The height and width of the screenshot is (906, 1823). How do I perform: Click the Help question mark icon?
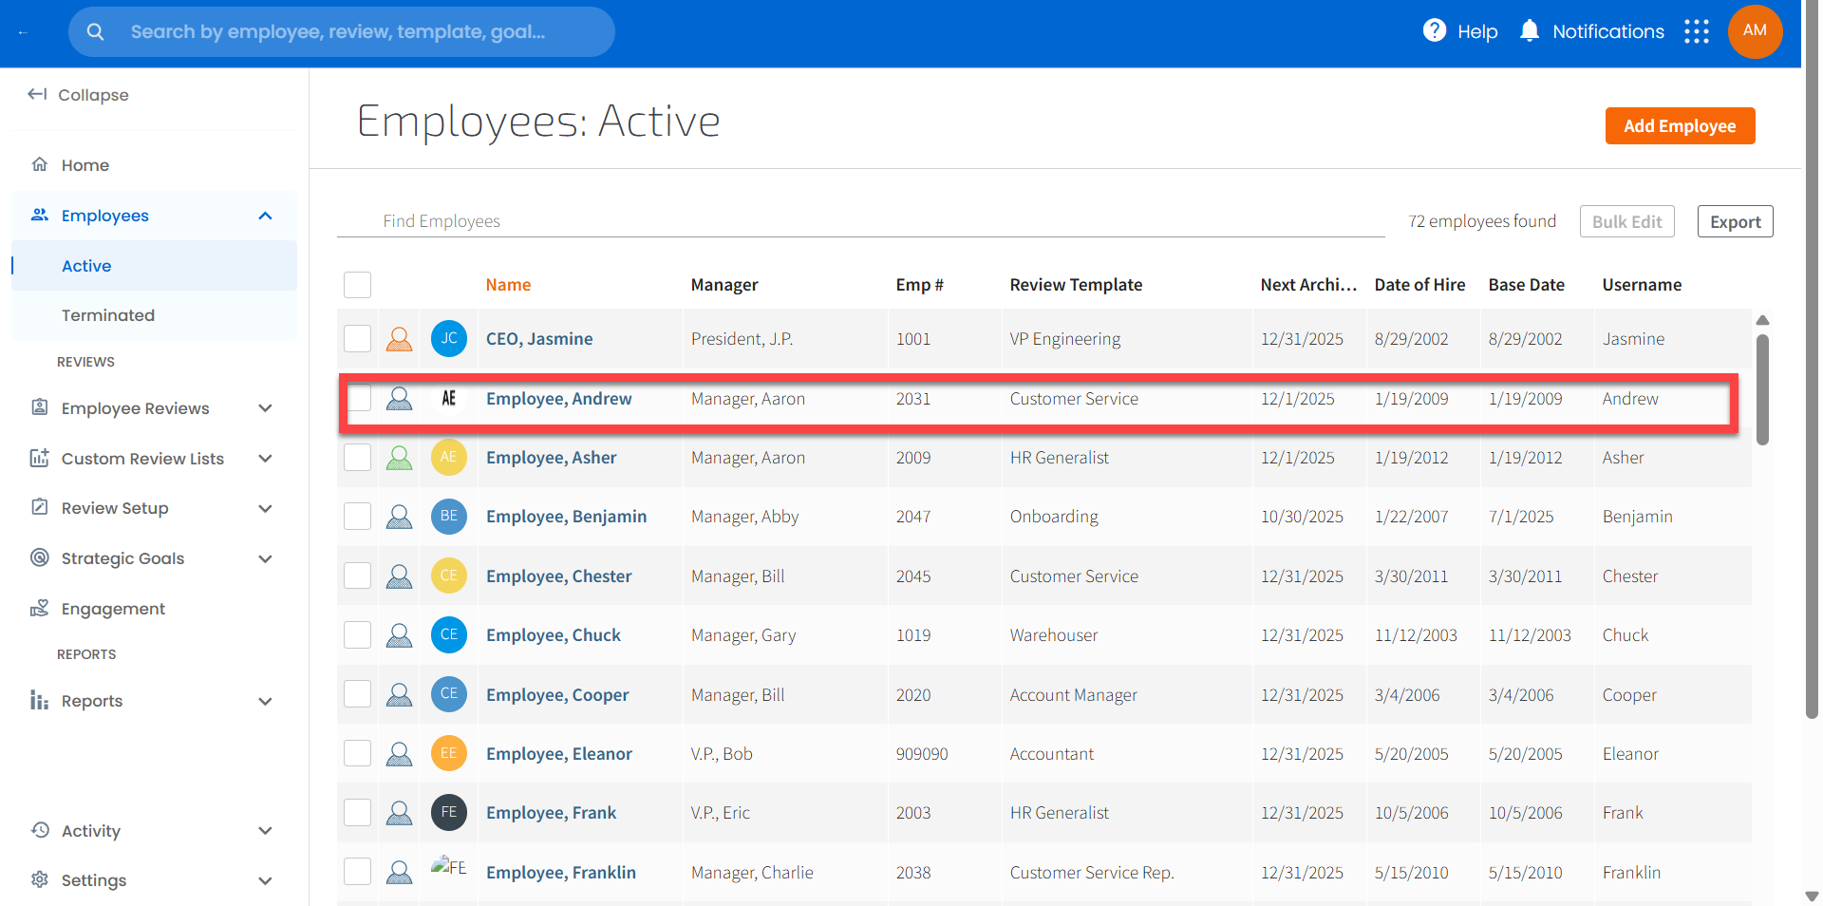pos(1434,31)
